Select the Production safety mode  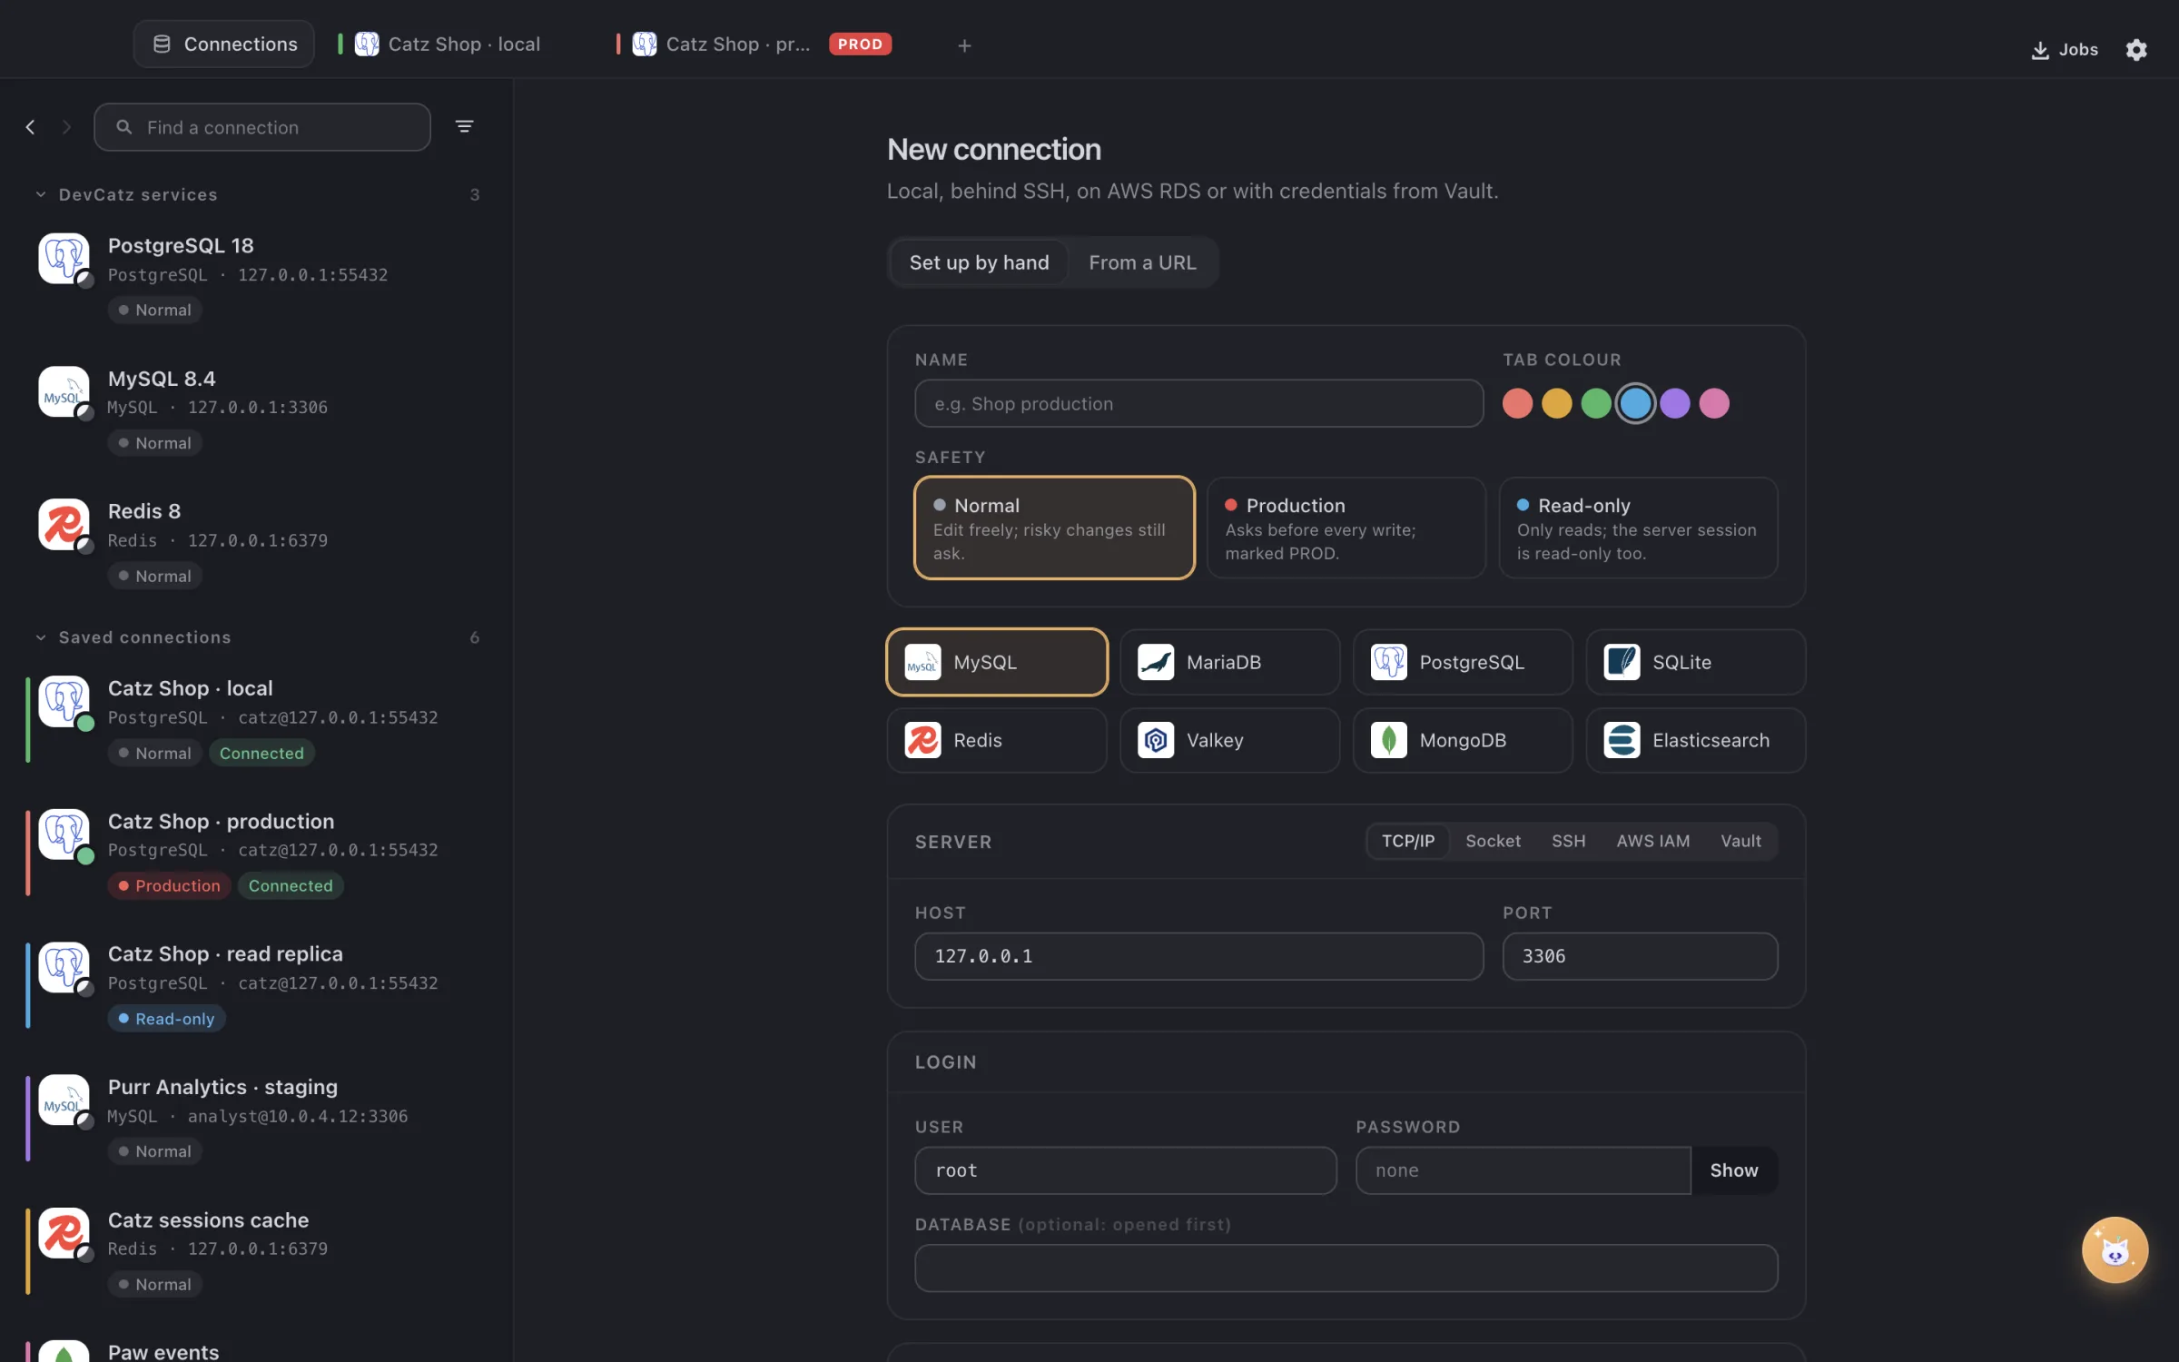1346,528
